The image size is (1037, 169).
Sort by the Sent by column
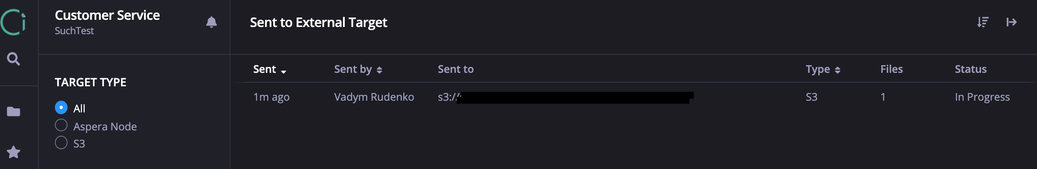pyautogui.click(x=358, y=69)
